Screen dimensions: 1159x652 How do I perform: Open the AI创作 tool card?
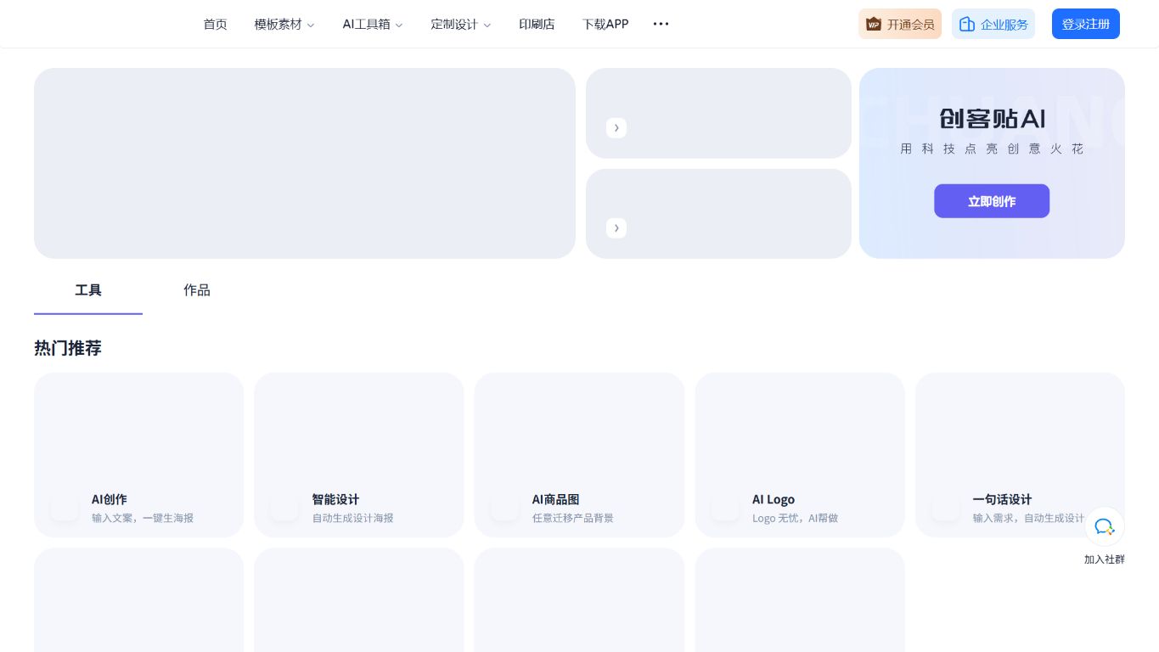[138, 455]
